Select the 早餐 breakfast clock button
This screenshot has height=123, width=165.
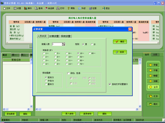coord(153,65)
